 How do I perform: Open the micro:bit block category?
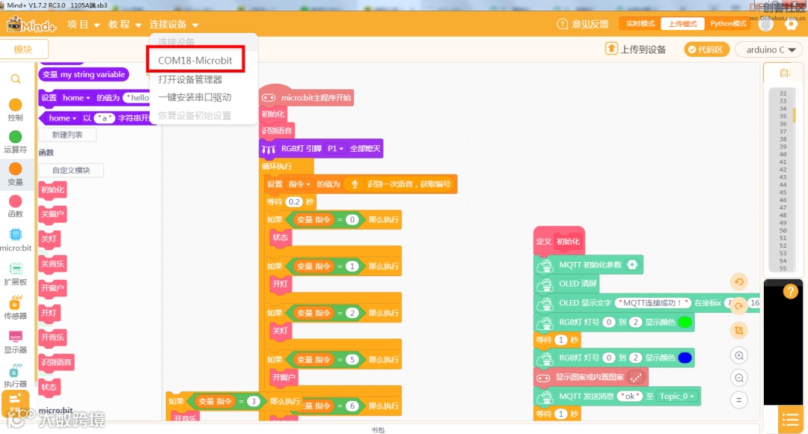point(16,239)
